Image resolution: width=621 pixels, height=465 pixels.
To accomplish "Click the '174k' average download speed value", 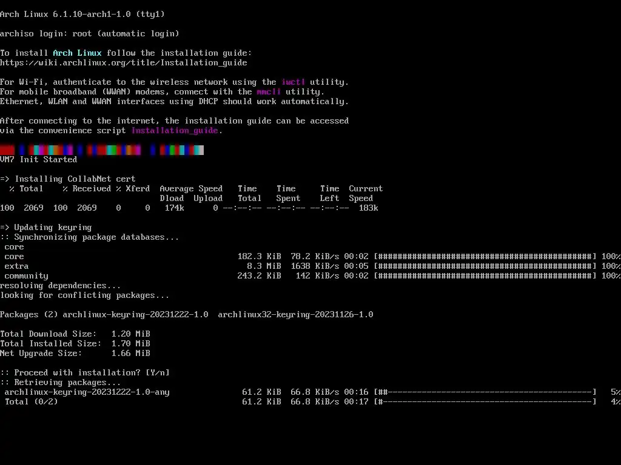I will click(175, 208).
